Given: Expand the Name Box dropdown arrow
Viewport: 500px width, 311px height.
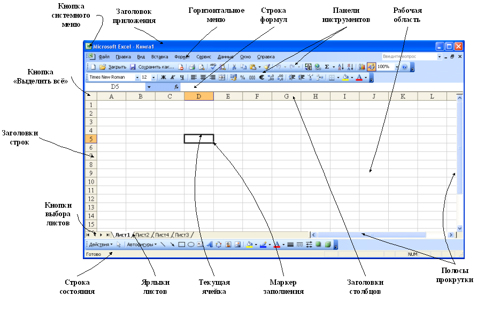Looking at the screenshot, I should (x=149, y=87).
